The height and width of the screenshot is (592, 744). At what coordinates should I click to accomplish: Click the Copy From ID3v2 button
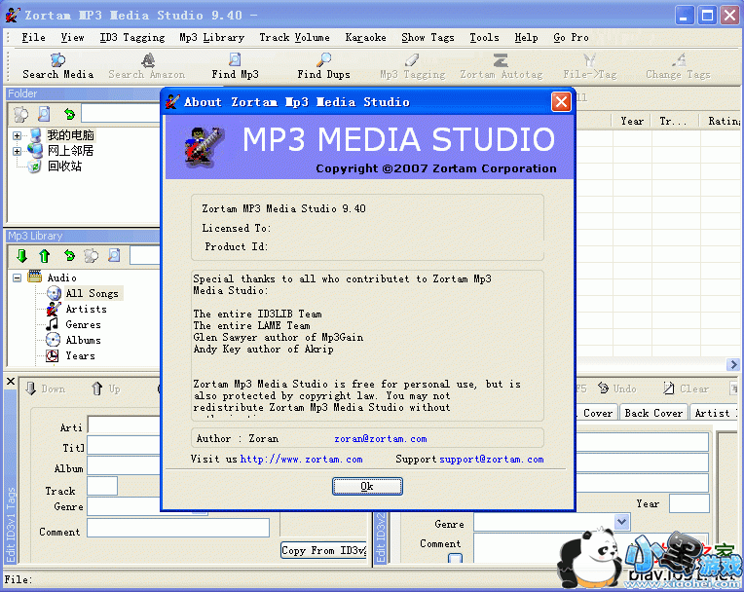[x=323, y=550]
